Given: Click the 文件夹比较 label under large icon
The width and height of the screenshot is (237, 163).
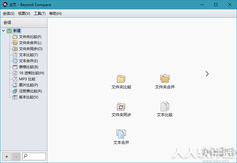Looking at the screenshot, I should (x=121, y=87).
